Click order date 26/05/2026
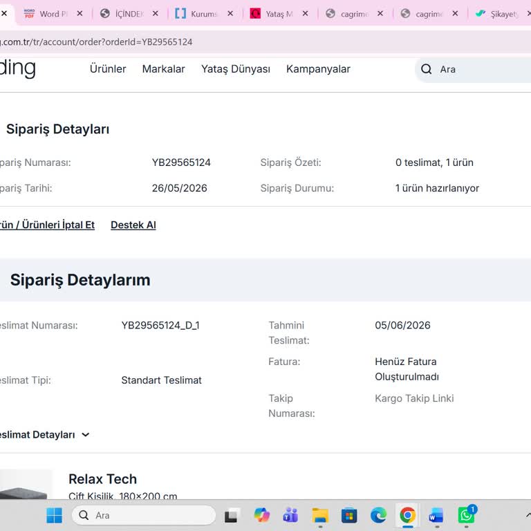The height and width of the screenshot is (531, 531). pyautogui.click(x=180, y=188)
